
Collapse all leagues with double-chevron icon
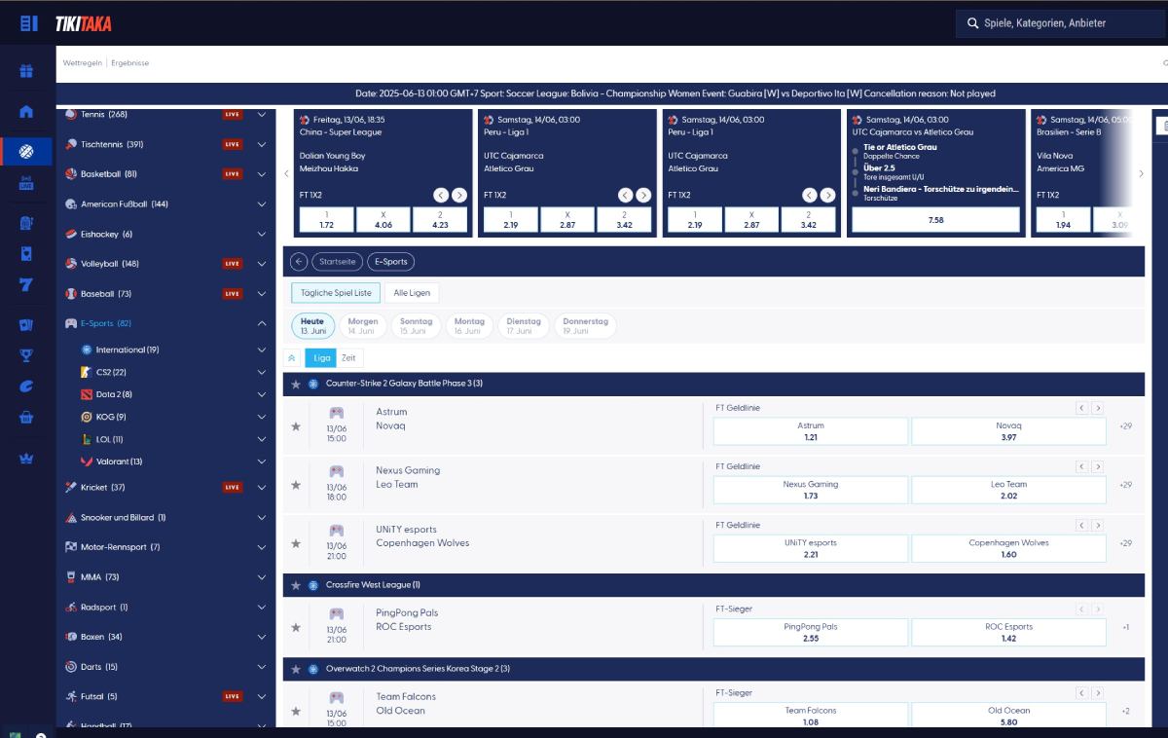pyautogui.click(x=292, y=358)
